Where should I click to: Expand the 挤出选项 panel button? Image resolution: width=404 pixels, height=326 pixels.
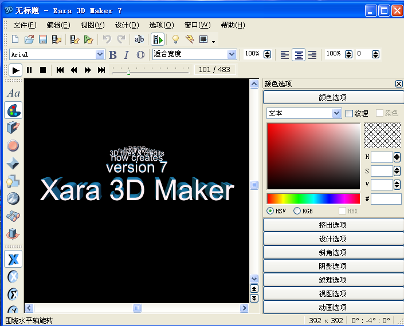coord(333,225)
